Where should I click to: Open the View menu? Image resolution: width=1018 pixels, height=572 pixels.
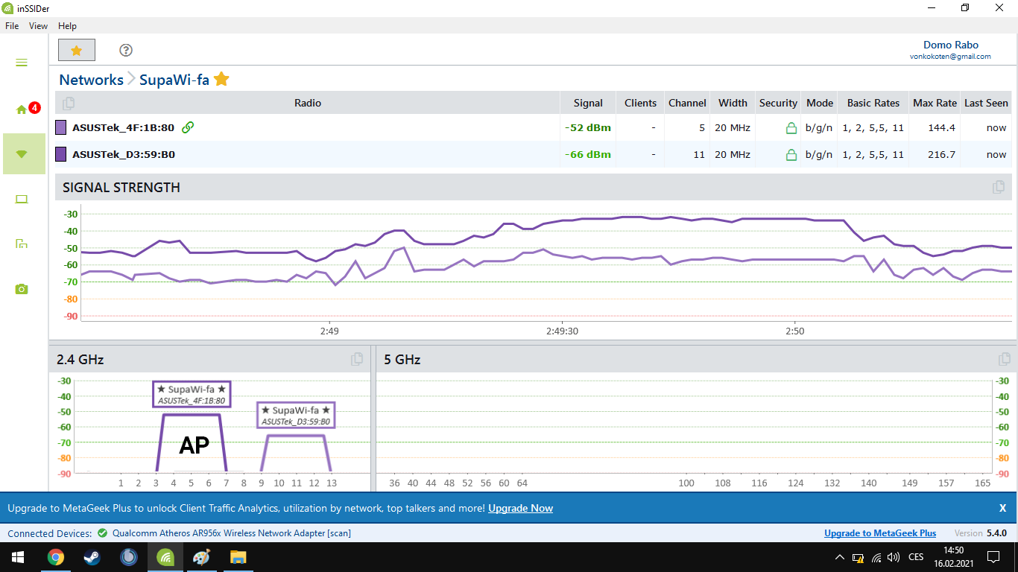(38, 26)
